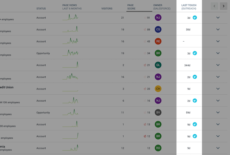The height and width of the screenshot is (155, 230).
Task: Go to the previous columns with the left arrow
Action: tap(214, 6)
